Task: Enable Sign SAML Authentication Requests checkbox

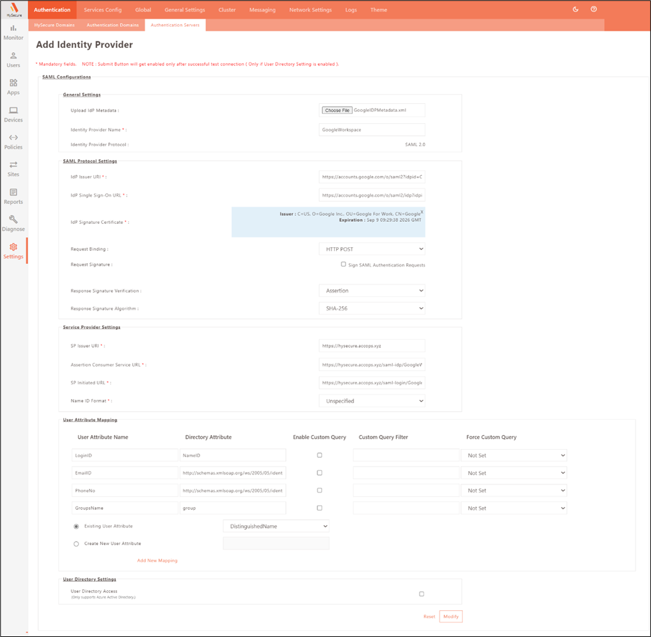Action: pyautogui.click(x=344, y=265)
